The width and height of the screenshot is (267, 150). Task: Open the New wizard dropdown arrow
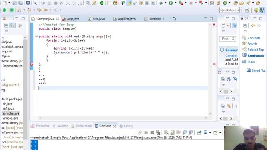point(9,3)
